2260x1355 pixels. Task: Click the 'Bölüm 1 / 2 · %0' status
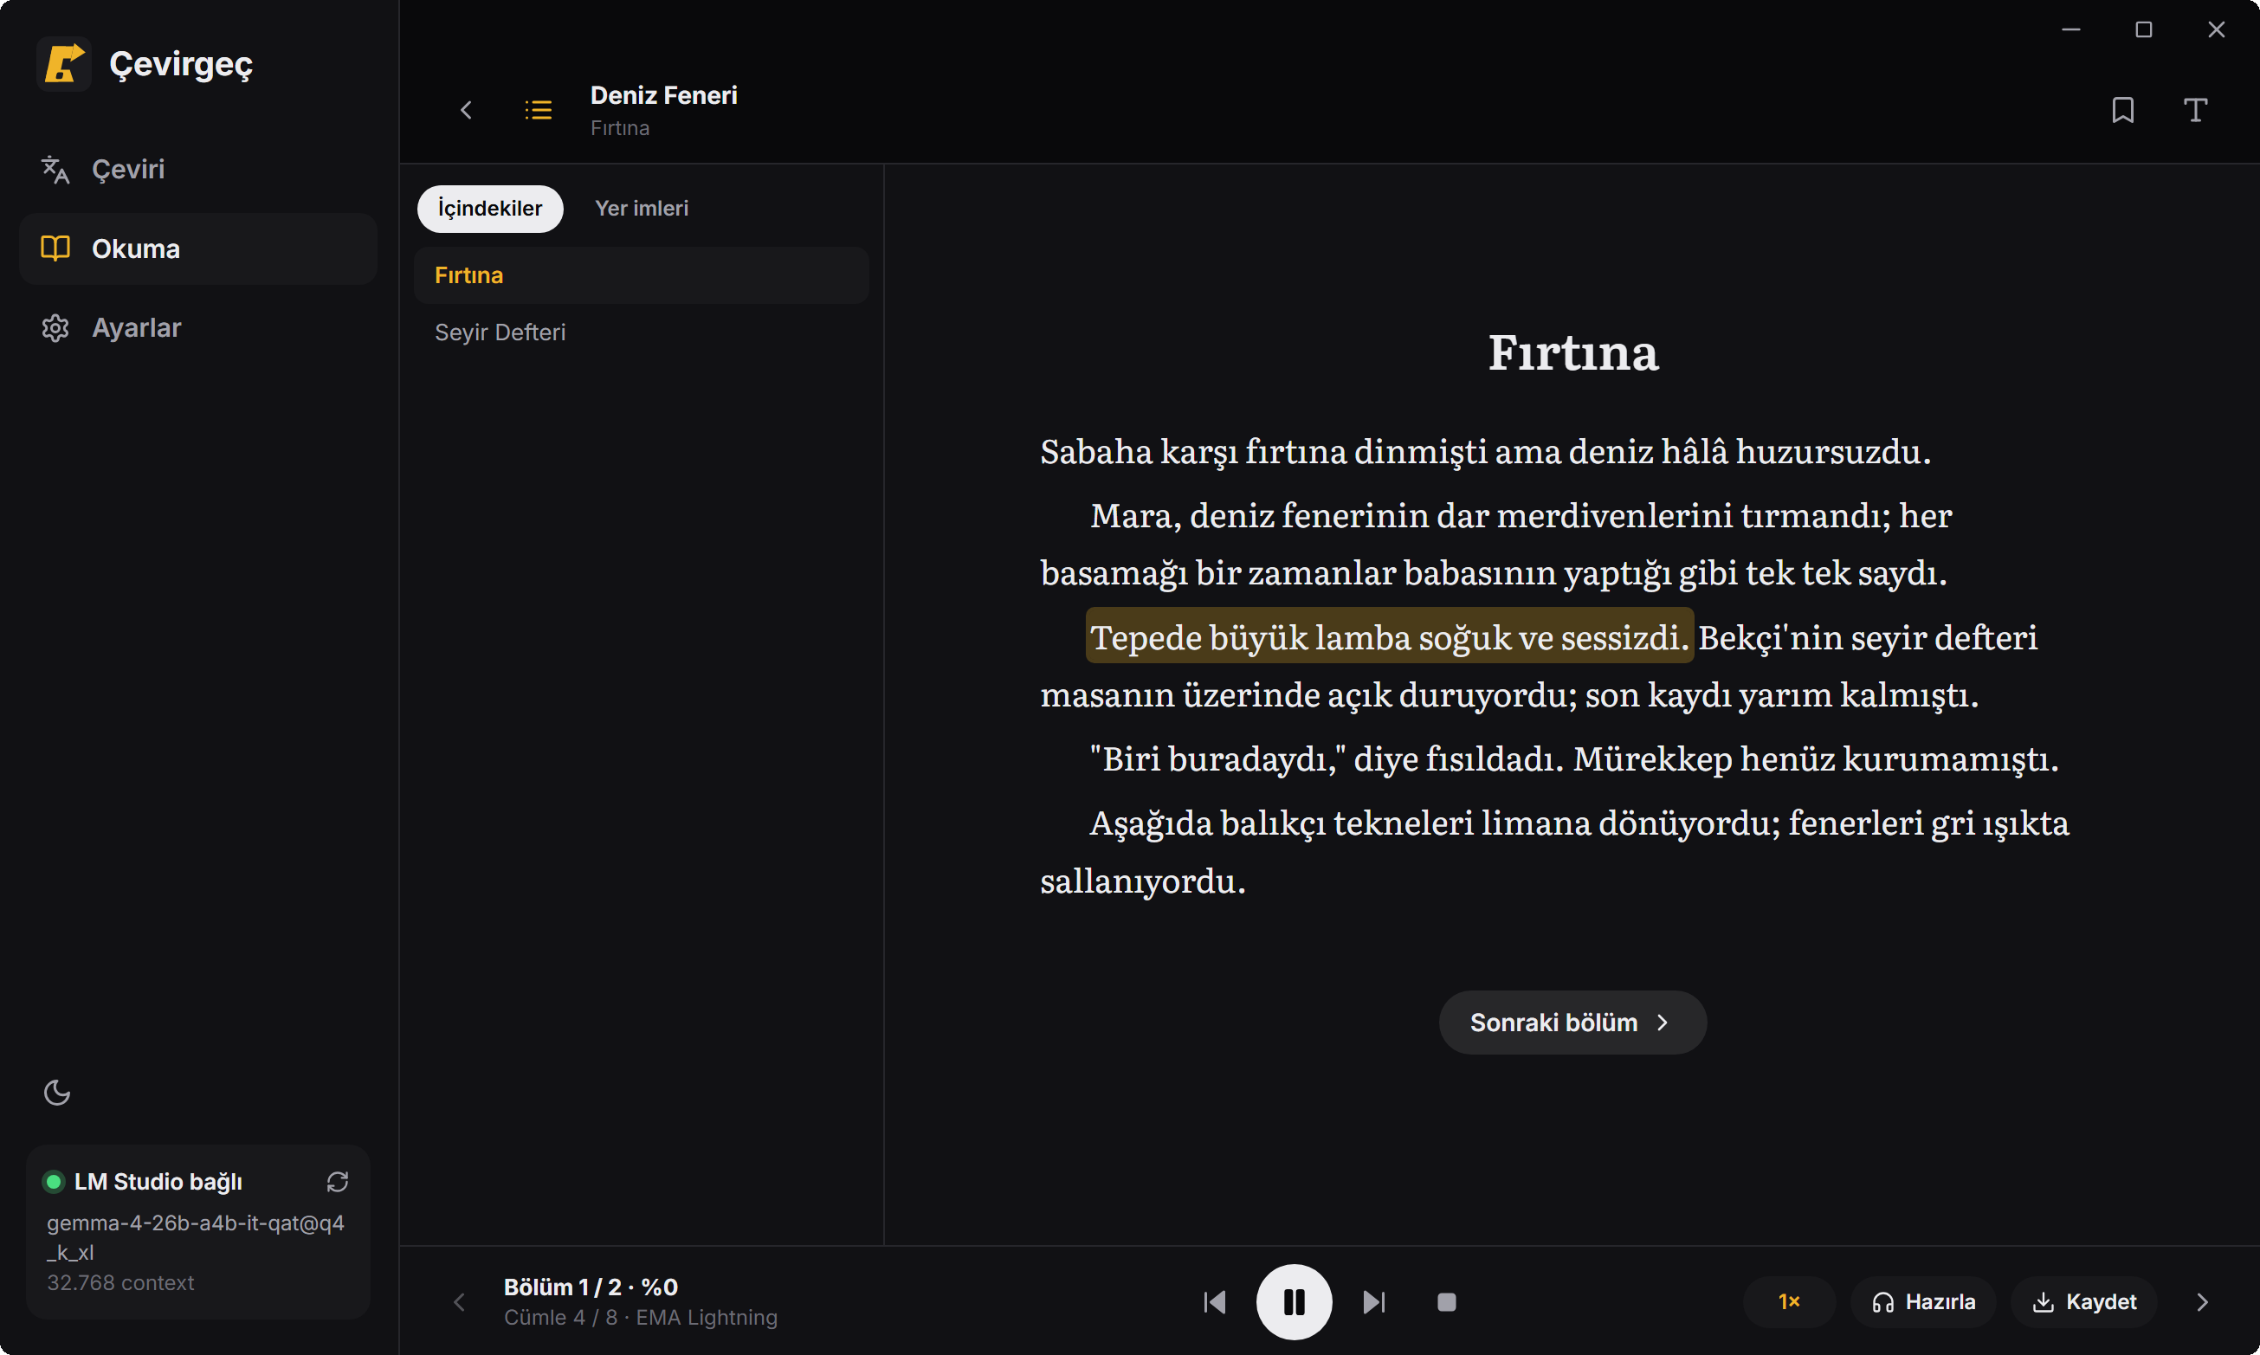591,1287
